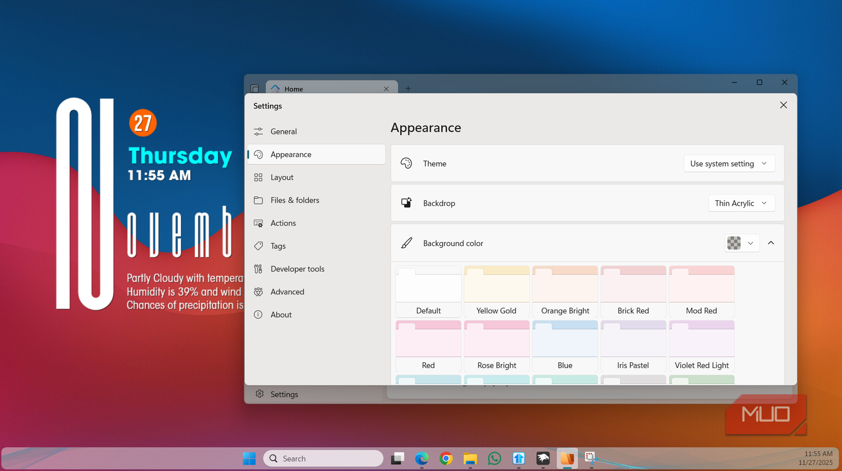Choose Blue background color
The width and height of the screenshot is (842, 471).
565,347
